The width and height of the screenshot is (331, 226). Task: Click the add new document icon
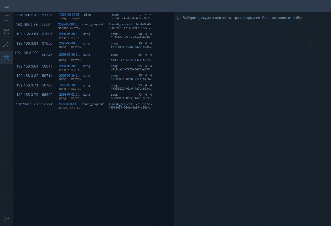coord(7,18)
